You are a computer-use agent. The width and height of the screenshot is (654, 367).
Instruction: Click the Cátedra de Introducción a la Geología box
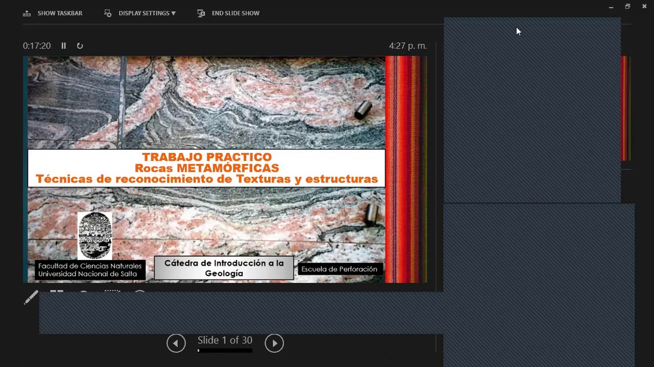pyautogui.click(x=224, y=268)
